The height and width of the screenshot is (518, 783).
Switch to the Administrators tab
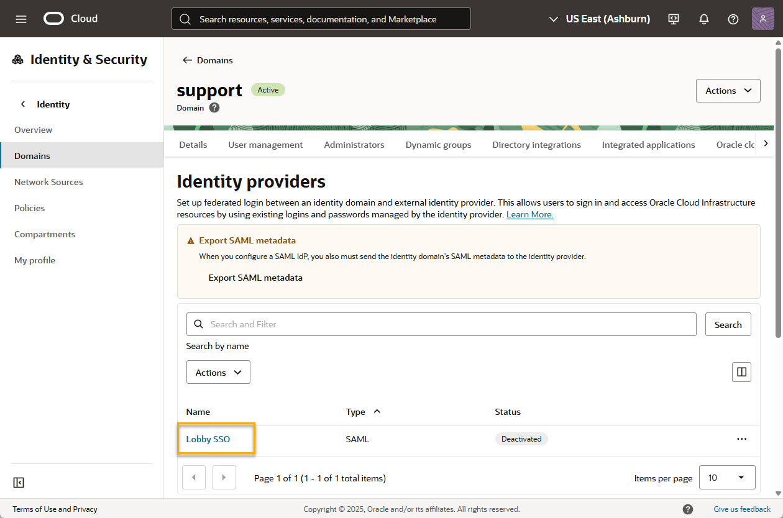click(354, 145)
